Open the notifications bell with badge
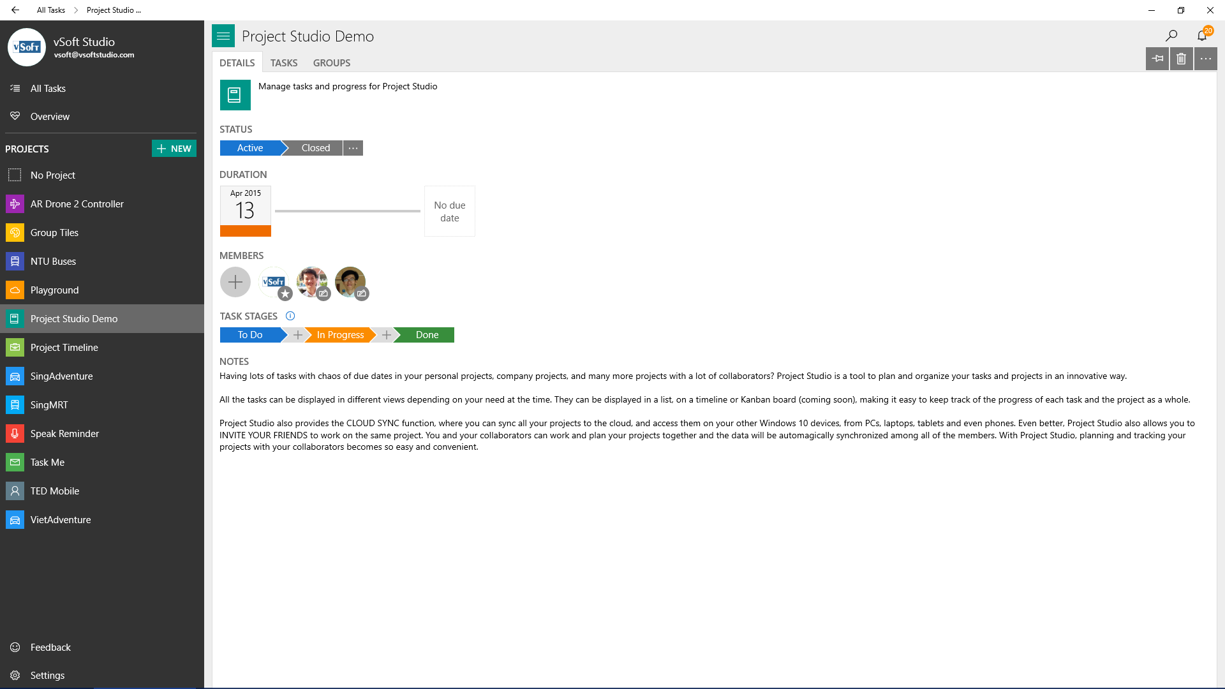This screenshot has width=1225, height=689. point(1203,35)
